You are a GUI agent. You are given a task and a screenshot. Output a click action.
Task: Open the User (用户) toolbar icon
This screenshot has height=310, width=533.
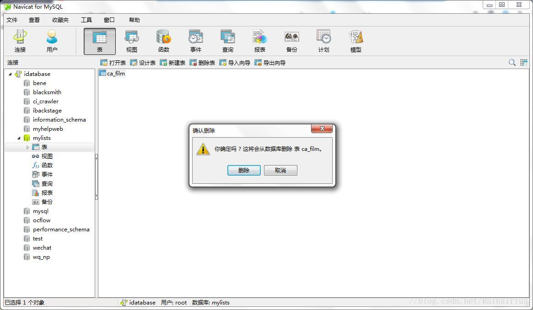[x=52, y=41]
